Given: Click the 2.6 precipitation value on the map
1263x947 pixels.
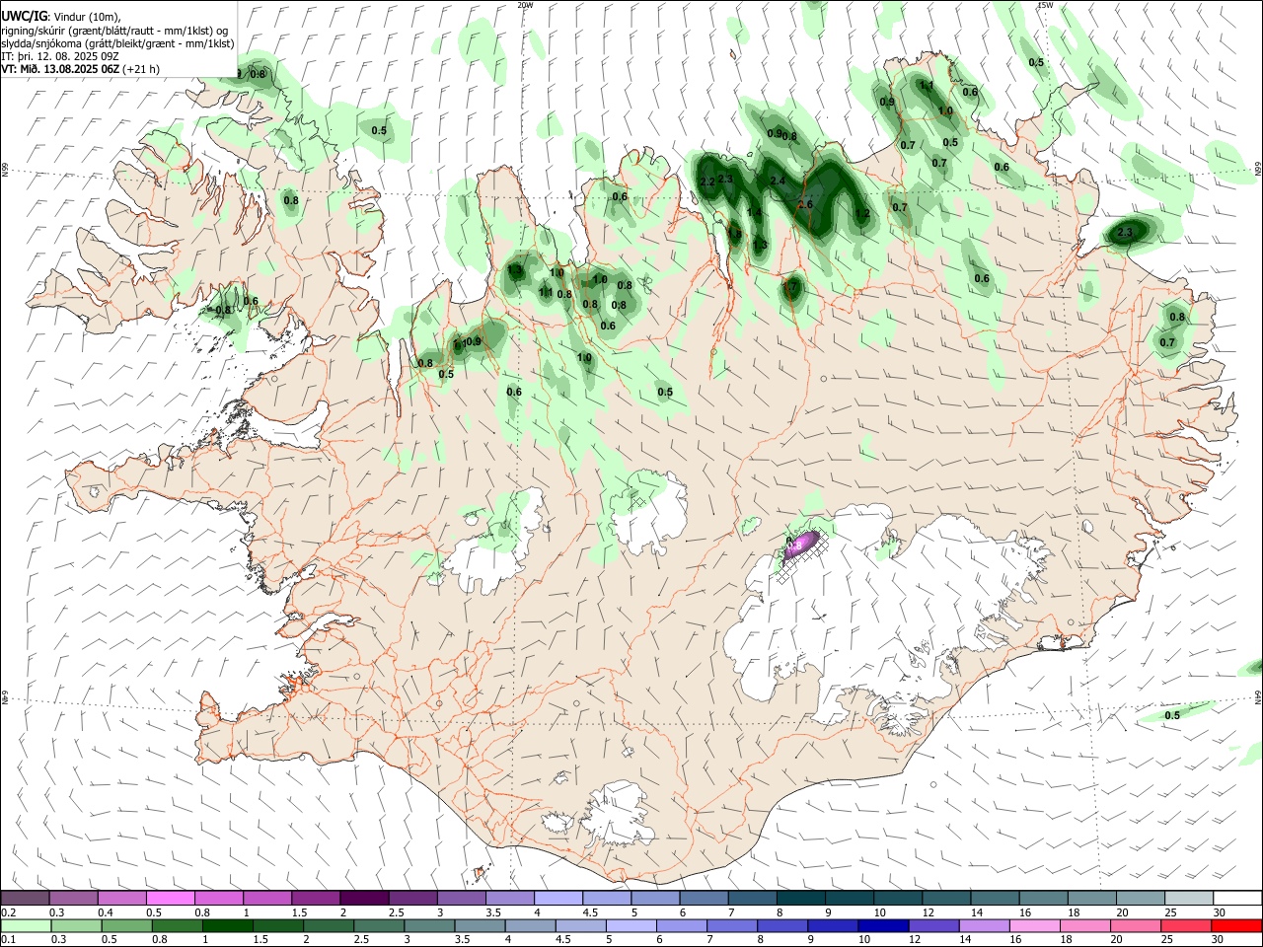Looking at the screenshot, I should point(805,204).
